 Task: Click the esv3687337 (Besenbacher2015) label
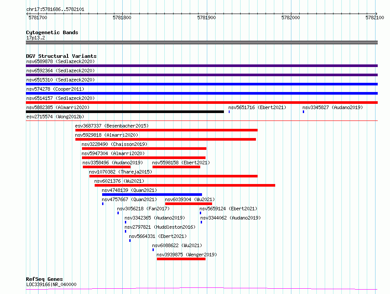(112, 126)
